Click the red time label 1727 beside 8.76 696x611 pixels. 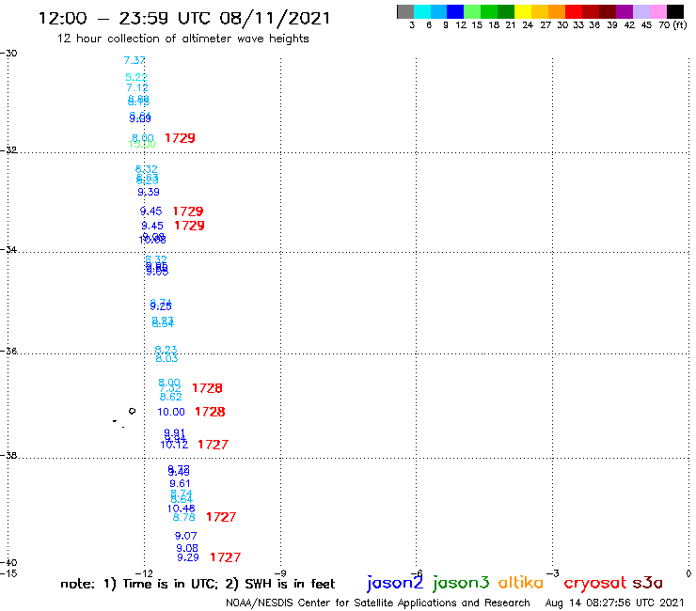pos(221,517)
